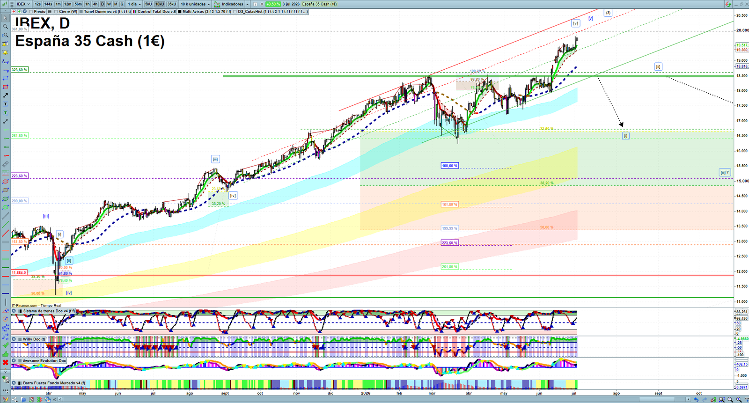Viewport: 749px width, 403px height.
Task: Close the Barra Fuerza Fondo Mercado panel
Action: (14, 383)
